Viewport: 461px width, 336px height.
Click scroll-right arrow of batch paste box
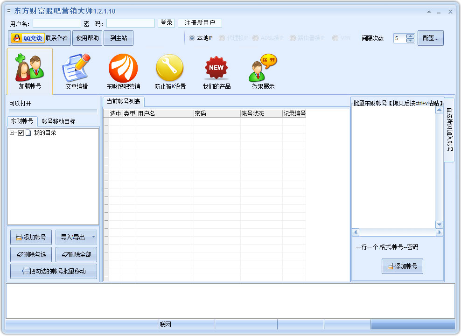click(439, 232)
